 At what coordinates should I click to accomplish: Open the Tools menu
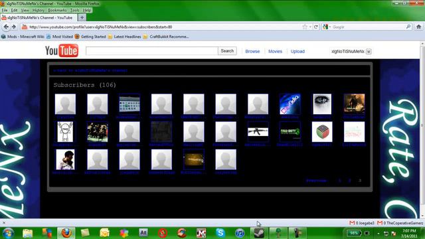click(75, 11)
